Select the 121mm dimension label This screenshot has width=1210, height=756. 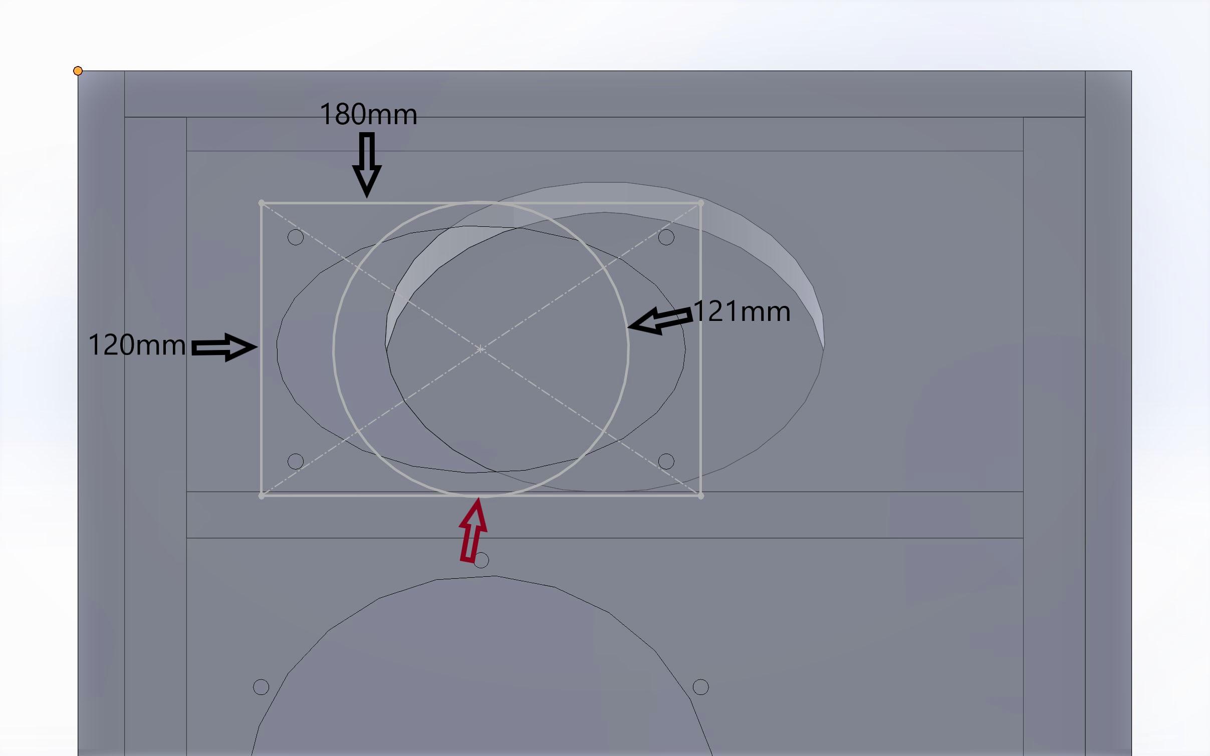pos(742,311)
